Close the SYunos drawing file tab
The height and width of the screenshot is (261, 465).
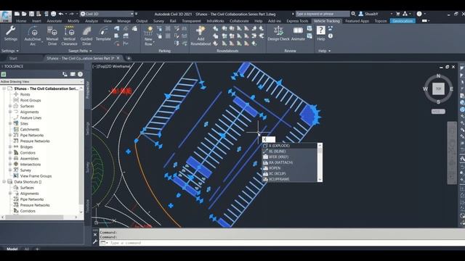[118, 58]
